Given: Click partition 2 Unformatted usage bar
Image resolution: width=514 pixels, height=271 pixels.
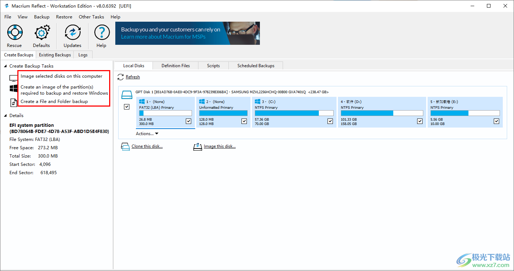Looking at the screenshot, I should point(223,113).
